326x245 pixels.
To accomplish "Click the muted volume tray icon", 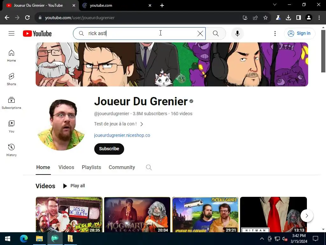I will pos(285,239).
